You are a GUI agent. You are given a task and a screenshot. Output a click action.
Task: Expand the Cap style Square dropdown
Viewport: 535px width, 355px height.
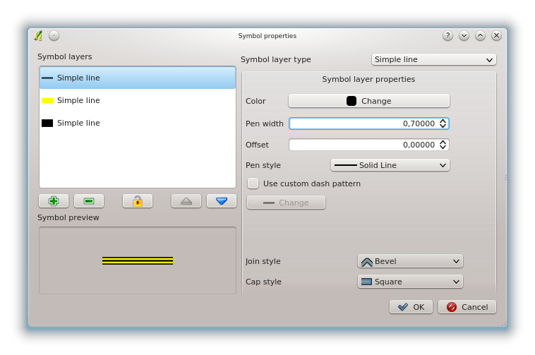(410, 282)
